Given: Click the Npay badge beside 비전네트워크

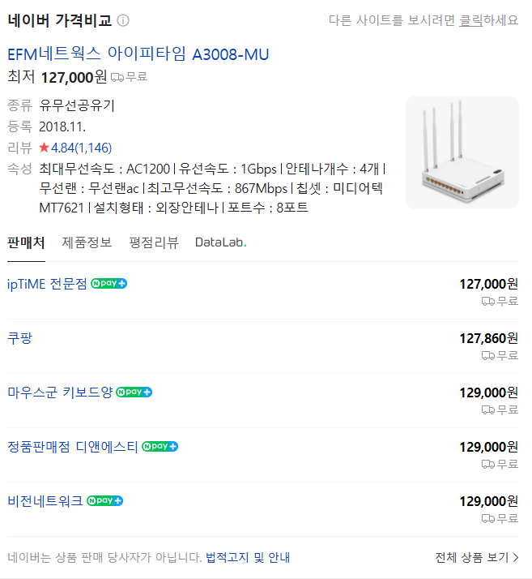Looking at the screenshot, I should [x=104, y=500].
